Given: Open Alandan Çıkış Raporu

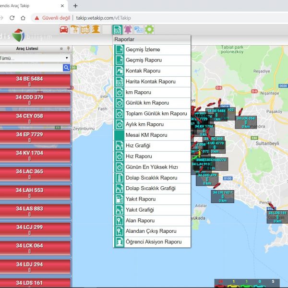Looking at the screenshot, I should [x=152, y=231].
